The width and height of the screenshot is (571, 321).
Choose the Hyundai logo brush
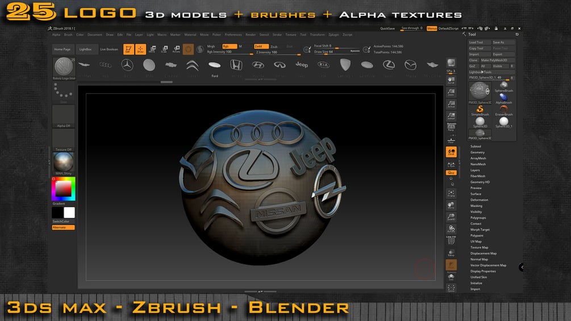[258, 65]
